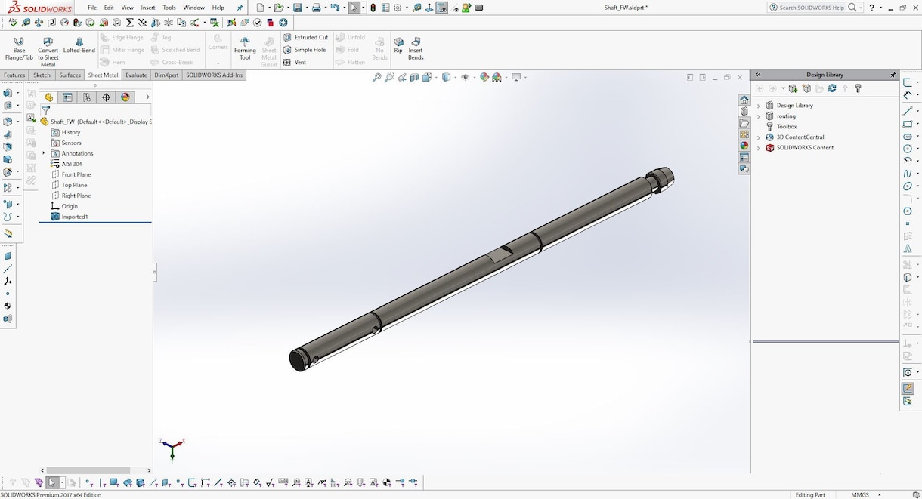Image resolution: width=922 pixels, height=499 pixels.
Task: Click the Add to Library icon
Action: pyautogui.click(x=794, y=88)
